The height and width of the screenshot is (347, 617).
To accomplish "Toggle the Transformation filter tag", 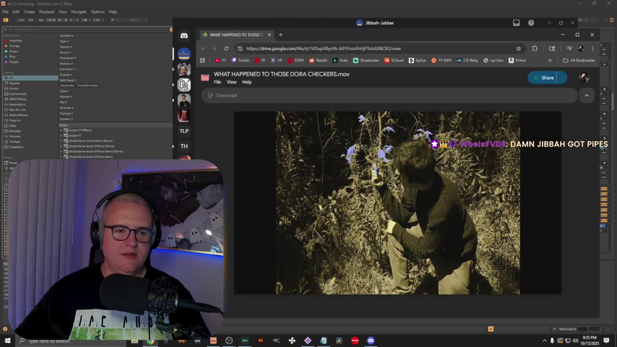I will tap(88, 85).
